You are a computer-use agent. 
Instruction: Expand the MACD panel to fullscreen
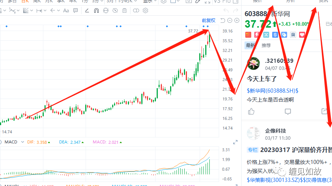tap(235, 142)
